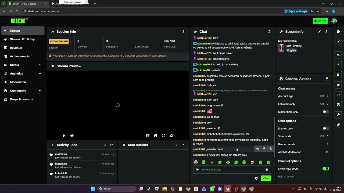Screen dimensions: 344x193
Task: Click 'Zeptat se Googlu' in address bar
Action: point(296,11)
